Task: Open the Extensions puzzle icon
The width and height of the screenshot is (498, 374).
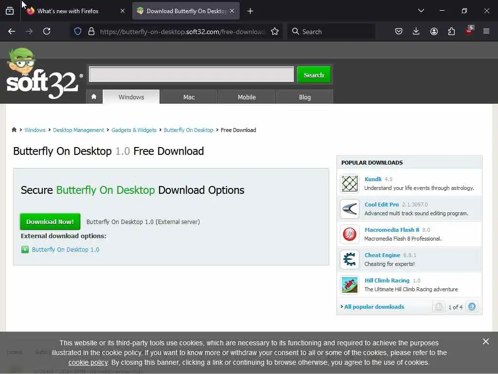Action: pyautogui.click(x=451, y=32)
